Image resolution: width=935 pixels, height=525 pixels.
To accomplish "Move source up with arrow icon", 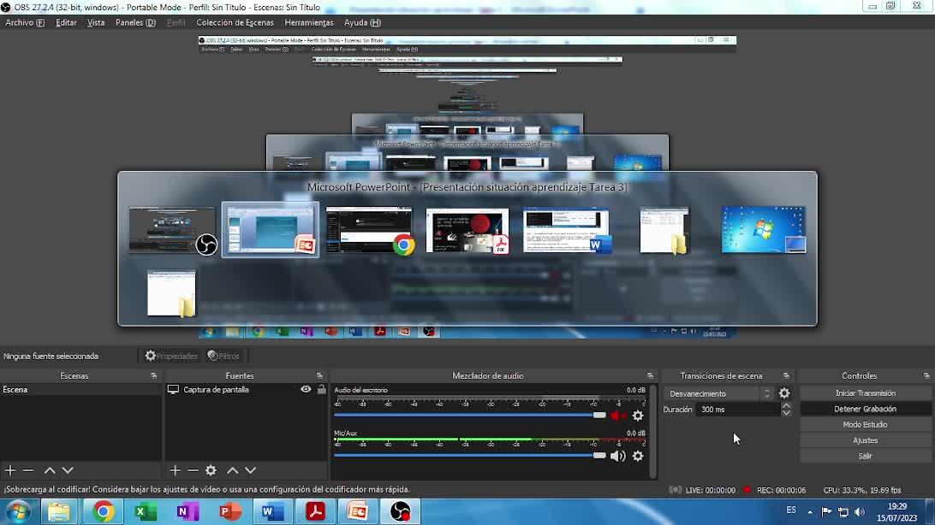I will [x=232, y=470].
